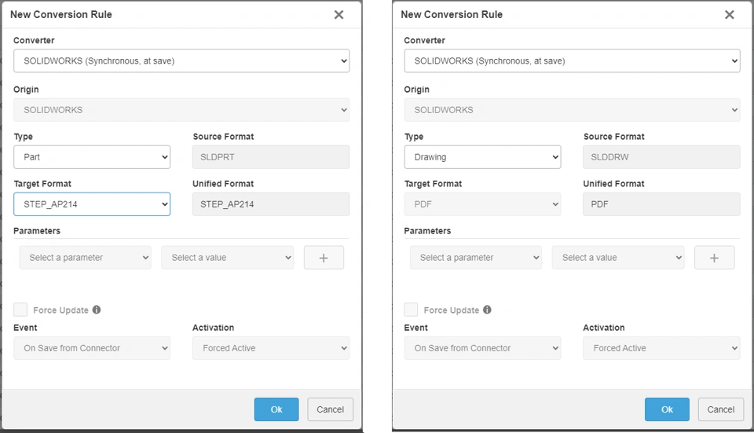Enable Force Update checkbox in left dialog
The image size is (754, 433).
click(20, 310)
